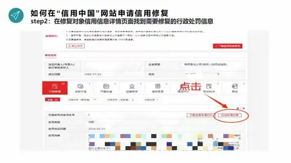Screen dimensions: 291x163
Task: Select the 行政管理 category icon
Action: tap(55, 86)
